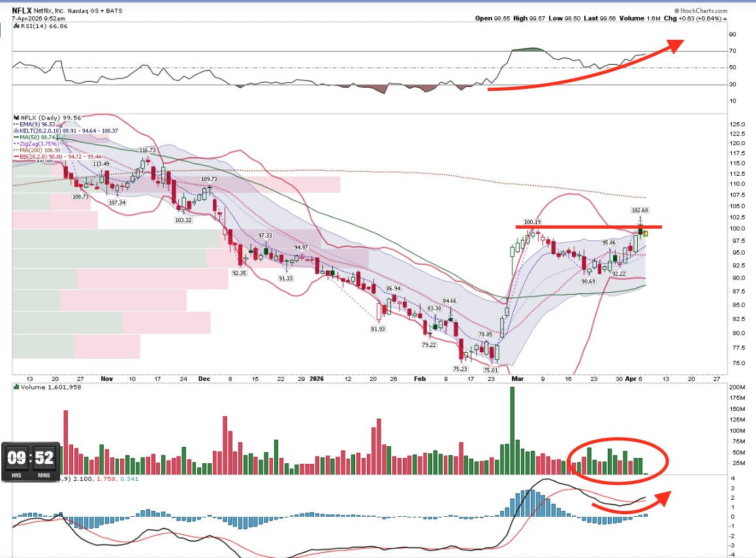The width and height of the screenshot is (756, 558).
Task: Toggle the EMA(9) overlay visibility
Action: pyautogui.click(x=29, y=125)
